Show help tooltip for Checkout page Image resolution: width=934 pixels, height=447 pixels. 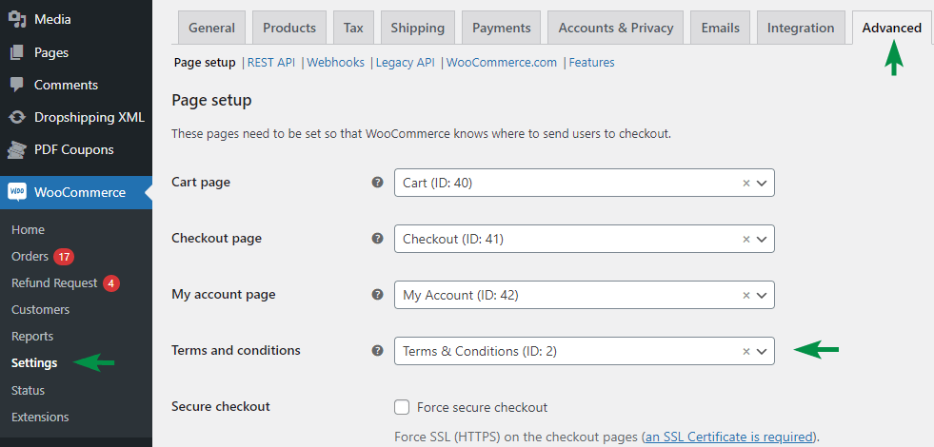pyautogui.click(x=377, y=239)
